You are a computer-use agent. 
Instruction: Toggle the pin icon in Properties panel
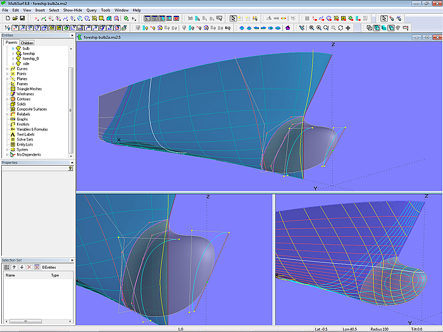(70, 168)
